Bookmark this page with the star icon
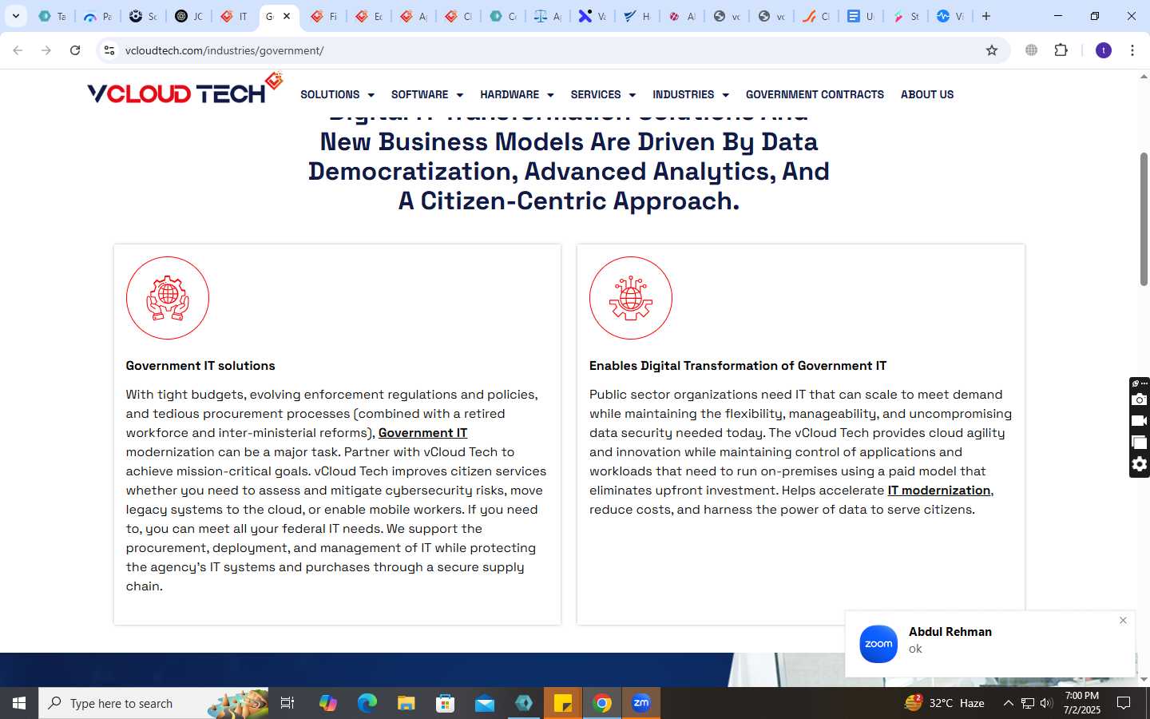 coord(992,50)
